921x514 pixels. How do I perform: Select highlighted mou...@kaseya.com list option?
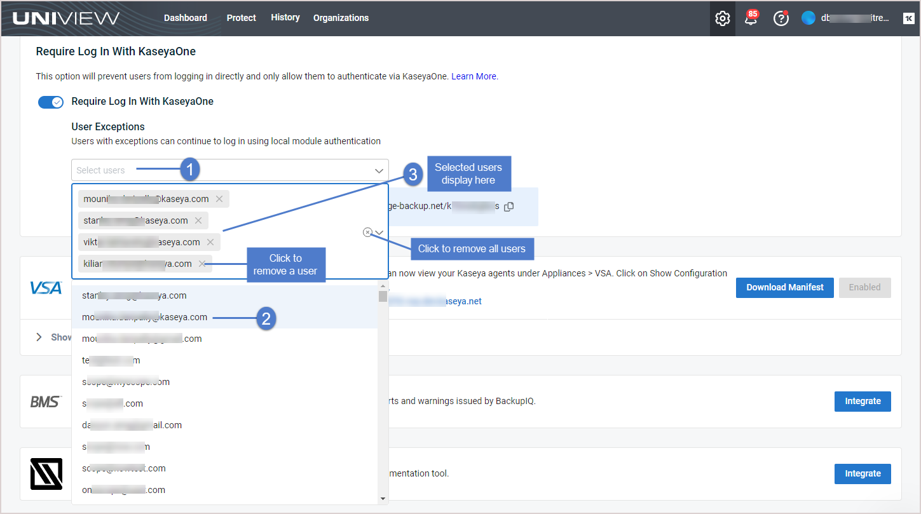(224, 317)
